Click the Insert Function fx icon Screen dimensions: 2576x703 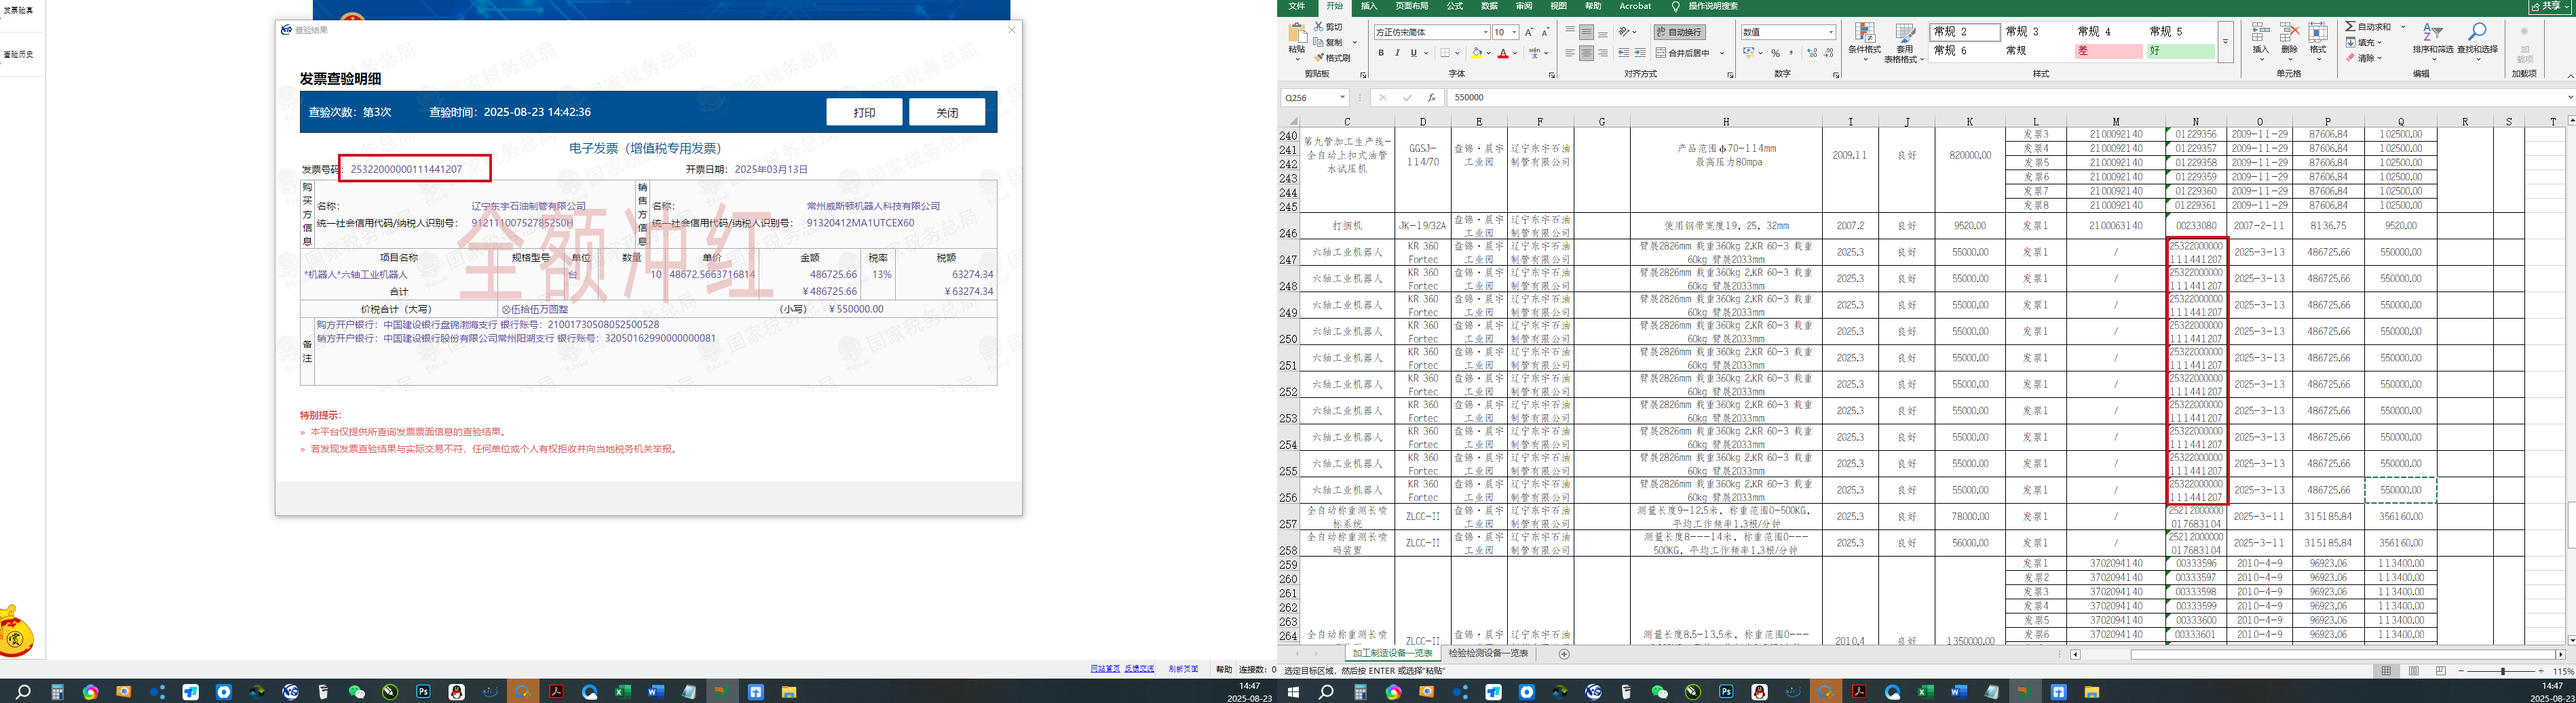(x=1432, y=98)
